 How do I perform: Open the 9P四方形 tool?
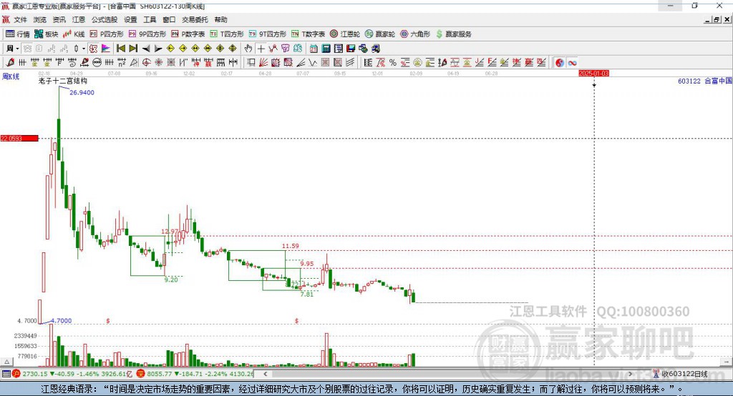pyautogui.click(x=147, y=34)
